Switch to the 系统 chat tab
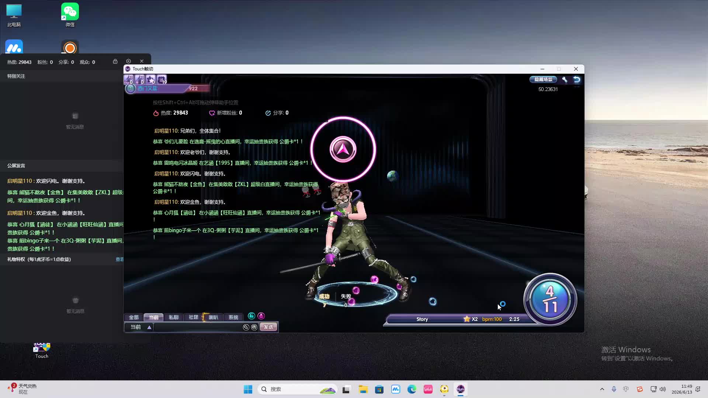708x398 pixels. tap(233, 317)
